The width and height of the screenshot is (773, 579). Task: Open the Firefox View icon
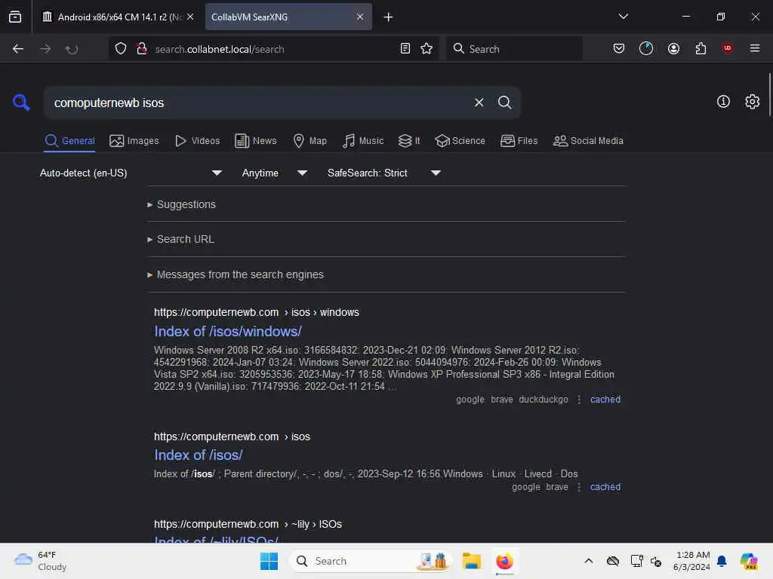click(x=15, y=17)
